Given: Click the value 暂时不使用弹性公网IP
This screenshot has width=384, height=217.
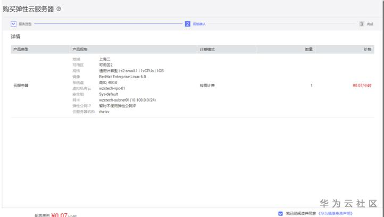Looking at the screenshot, I should 118,106.
